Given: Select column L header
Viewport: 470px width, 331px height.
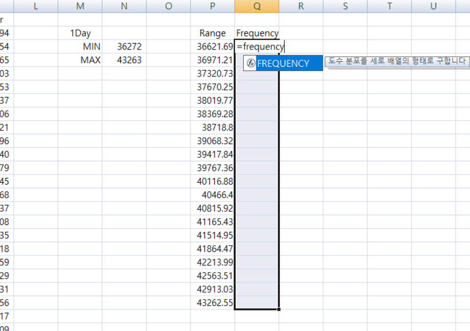Looking at the screenshot, I should coord(36,6).
